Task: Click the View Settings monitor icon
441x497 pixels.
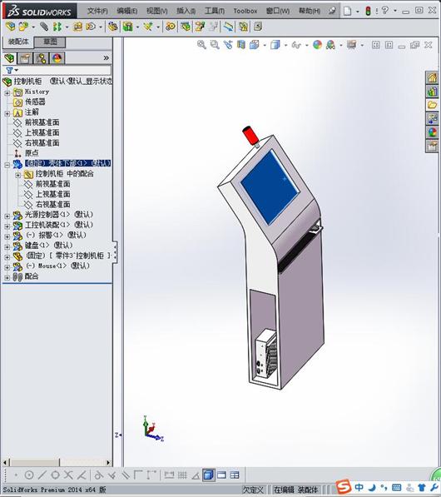Action: pos(351,45)
